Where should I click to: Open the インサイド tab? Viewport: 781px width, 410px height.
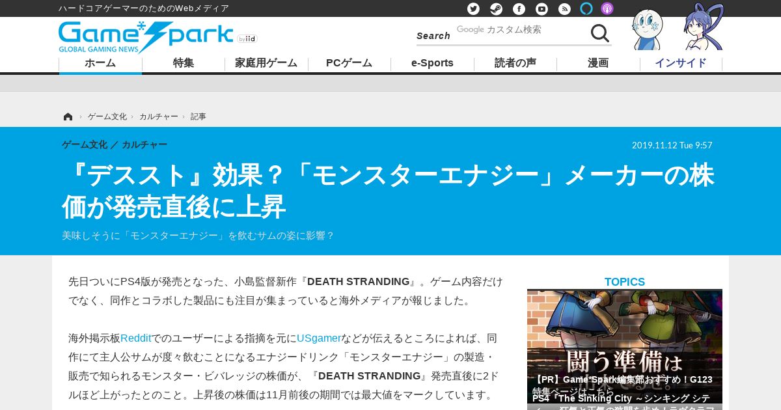point(681,64)
